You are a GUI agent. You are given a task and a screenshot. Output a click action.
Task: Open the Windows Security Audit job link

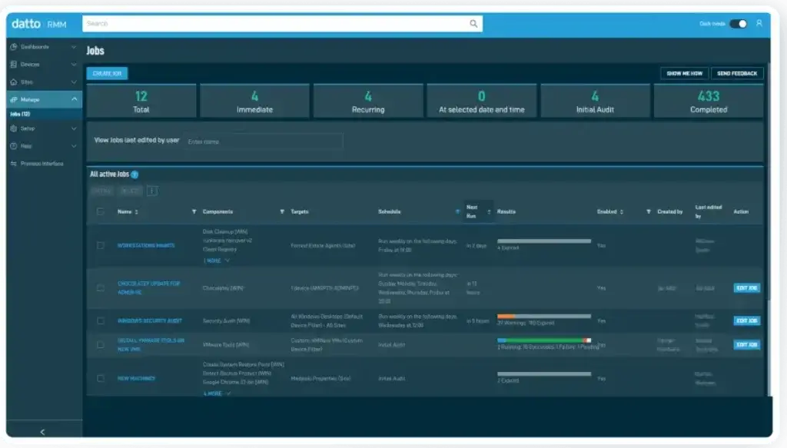point(150,321)
